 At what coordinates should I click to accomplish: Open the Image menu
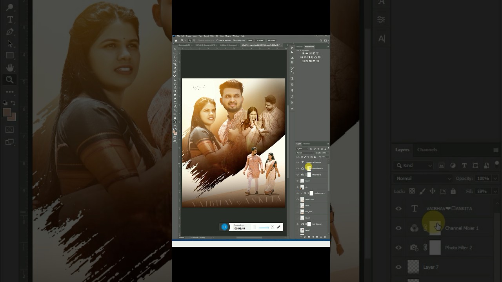pos(189,36)
